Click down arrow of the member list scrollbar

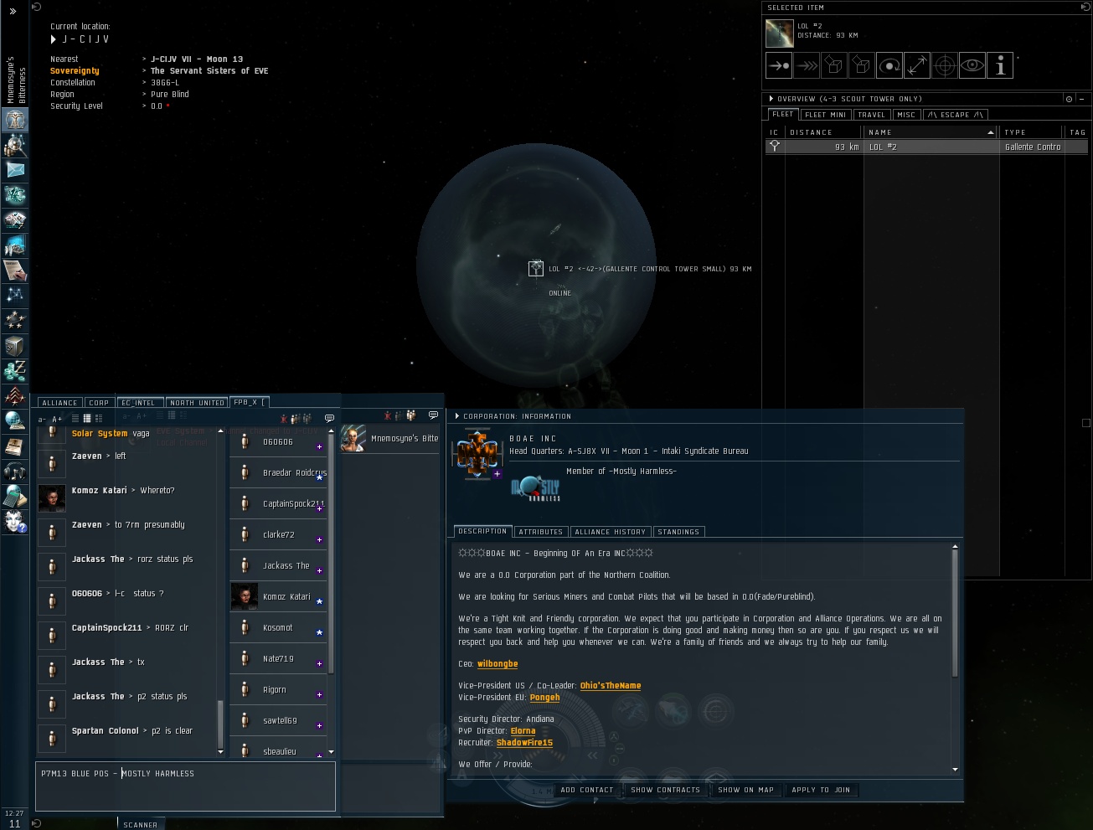[x=331, y=752]
